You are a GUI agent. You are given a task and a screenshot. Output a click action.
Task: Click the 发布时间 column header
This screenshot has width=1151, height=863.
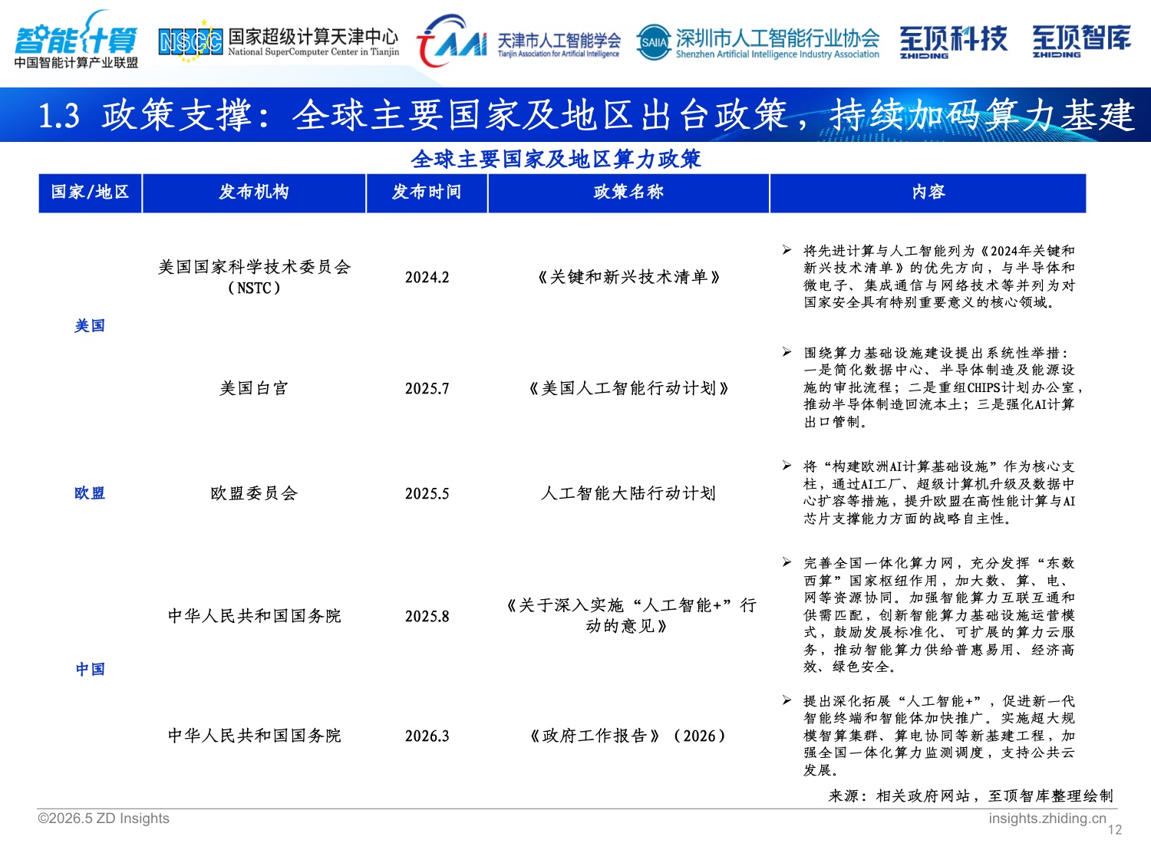427,193
